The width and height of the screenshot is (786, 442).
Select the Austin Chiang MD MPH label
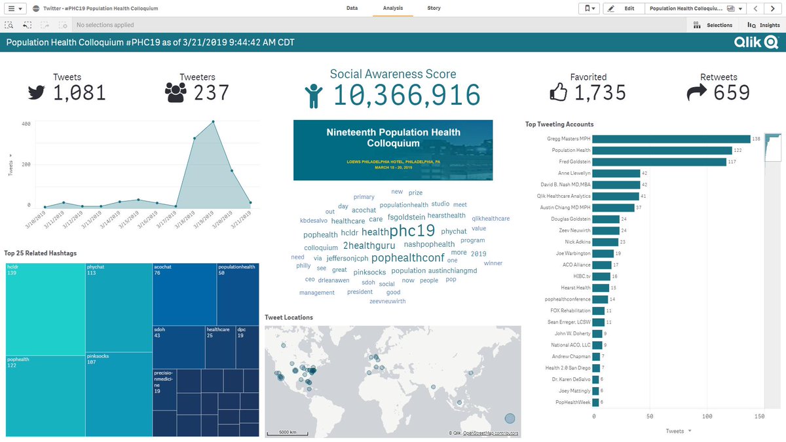tap(567, 208)
